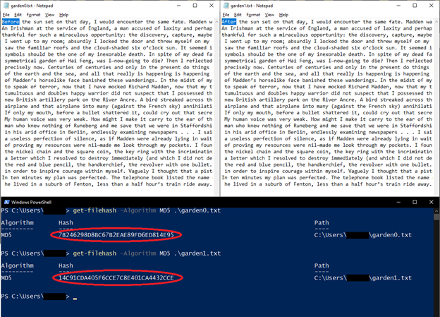The width and height of the screenshot is (440, 317).
Task: Open Format menu in garden1.txt Notepad
Action: tap(255, 14)
